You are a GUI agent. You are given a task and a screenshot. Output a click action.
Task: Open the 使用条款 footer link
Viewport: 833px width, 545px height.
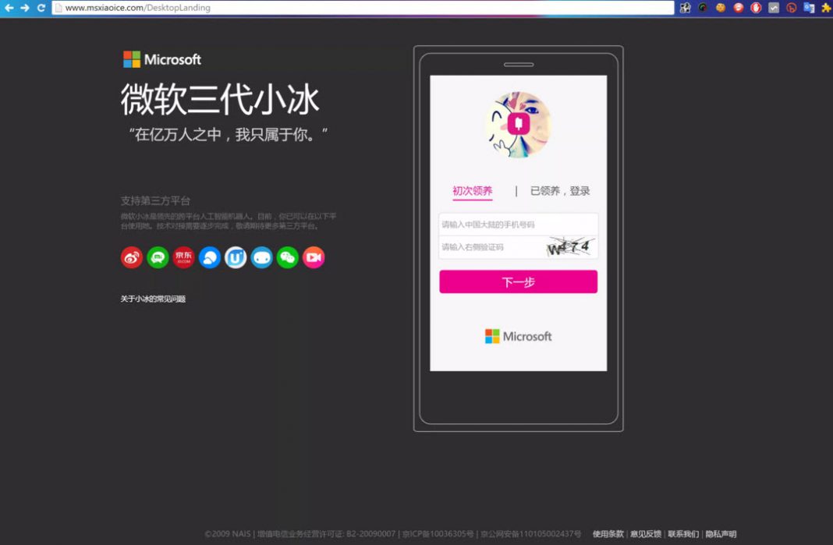point(608,534)
